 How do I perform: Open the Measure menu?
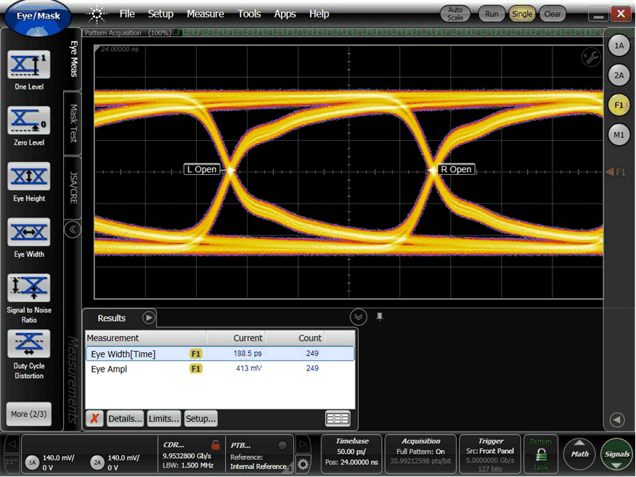[205, 14]
